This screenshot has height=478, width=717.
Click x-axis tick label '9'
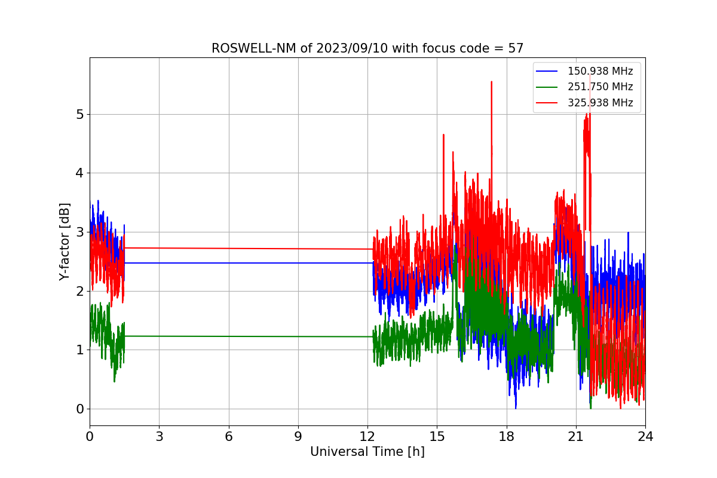pos(298,437)
